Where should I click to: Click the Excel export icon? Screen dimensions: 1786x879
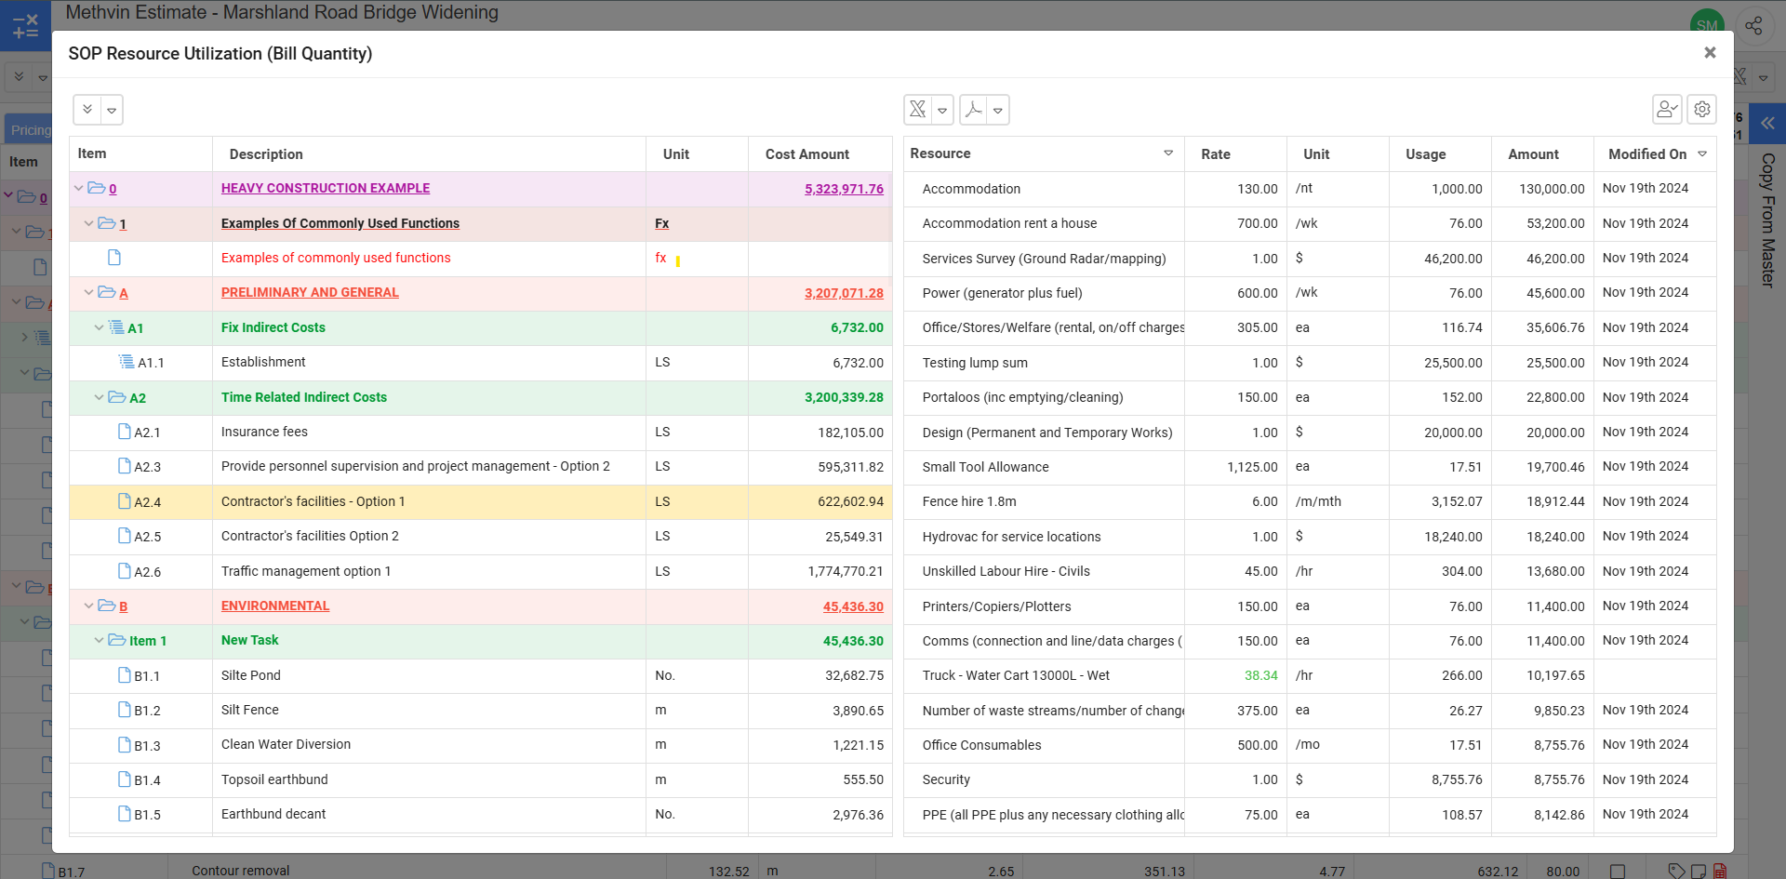pyautogui.click(x=917, y=110)
